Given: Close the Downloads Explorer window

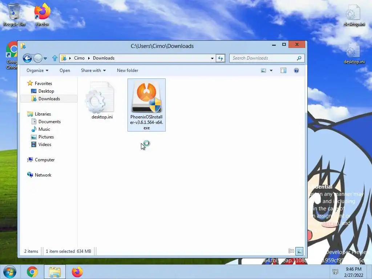Looking at the screenshot, I should 297,44.
